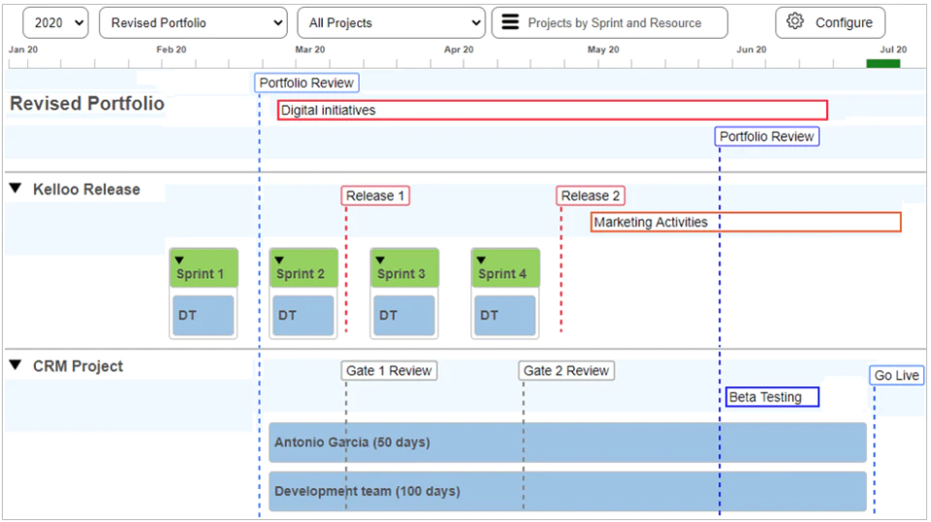
Task: Click the Gate 1 Review milestone
Action: pos(389,371)
